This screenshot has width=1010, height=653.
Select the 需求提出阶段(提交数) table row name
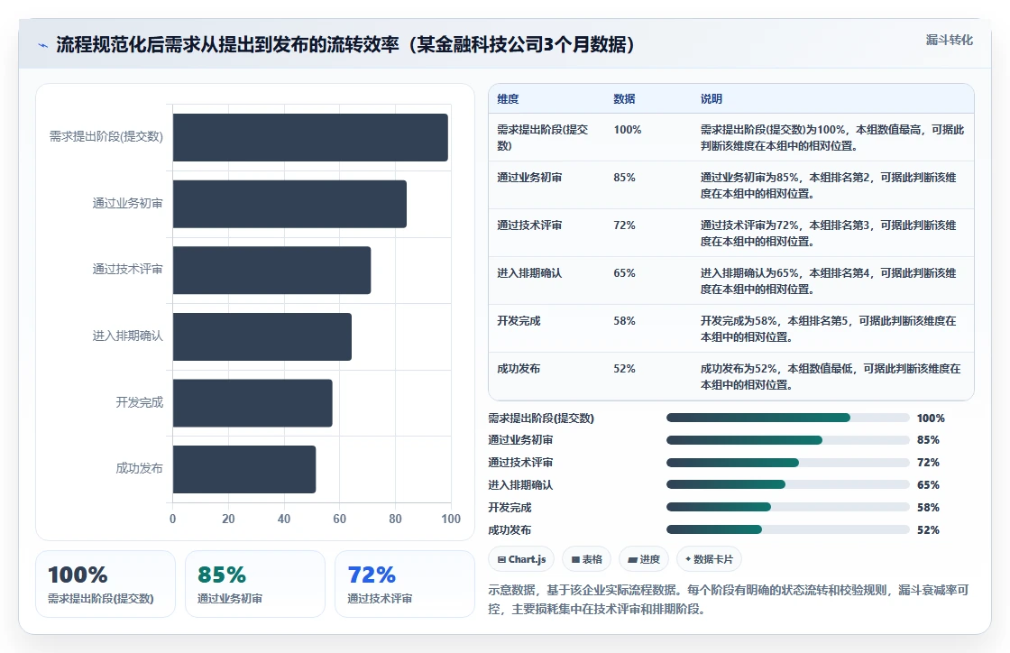(542, 137)
